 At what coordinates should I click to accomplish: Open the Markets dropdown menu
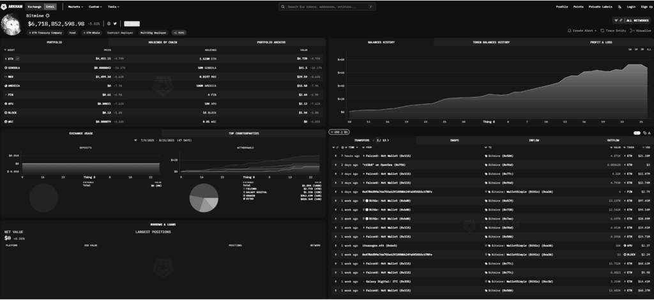75,6
